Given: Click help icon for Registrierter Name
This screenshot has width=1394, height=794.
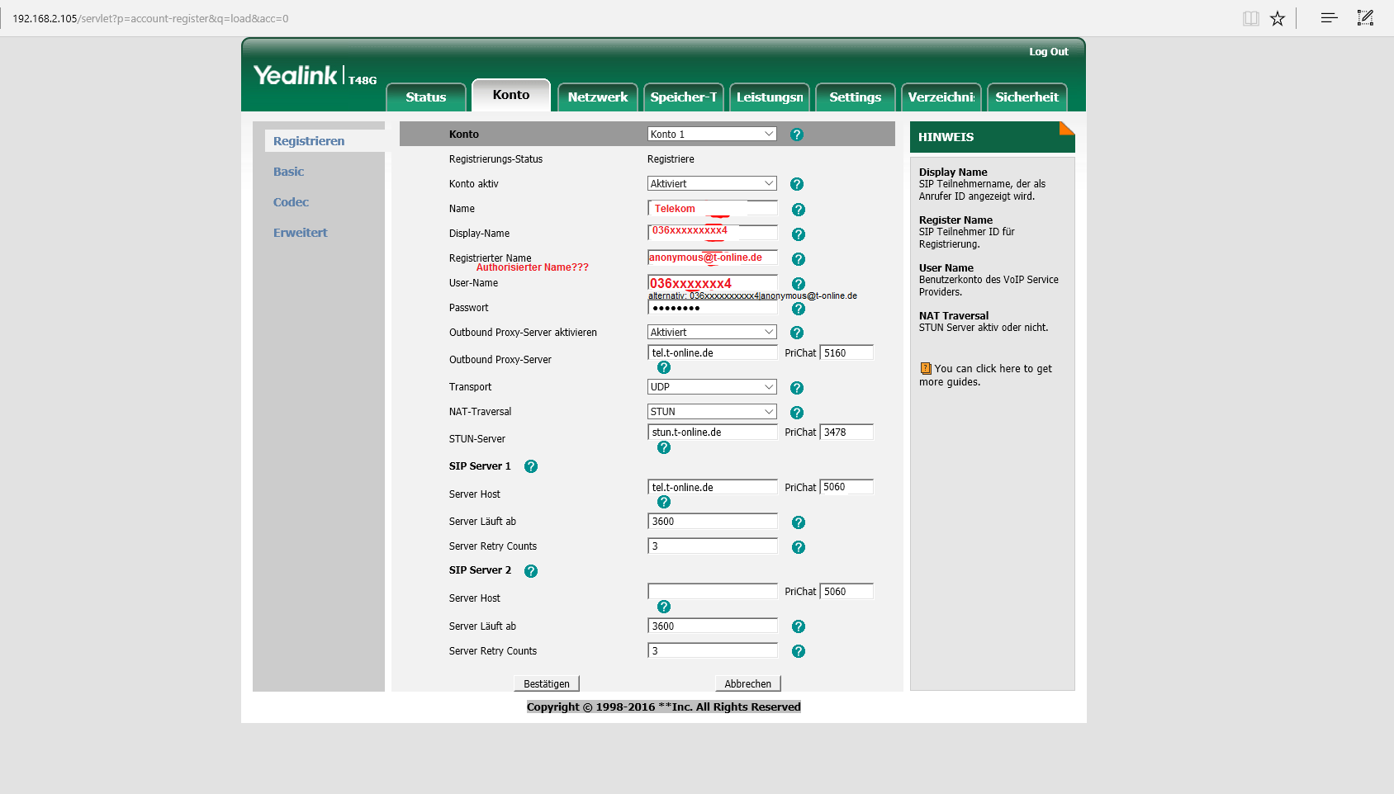Looking at the screenshot, I should [799, 259].
